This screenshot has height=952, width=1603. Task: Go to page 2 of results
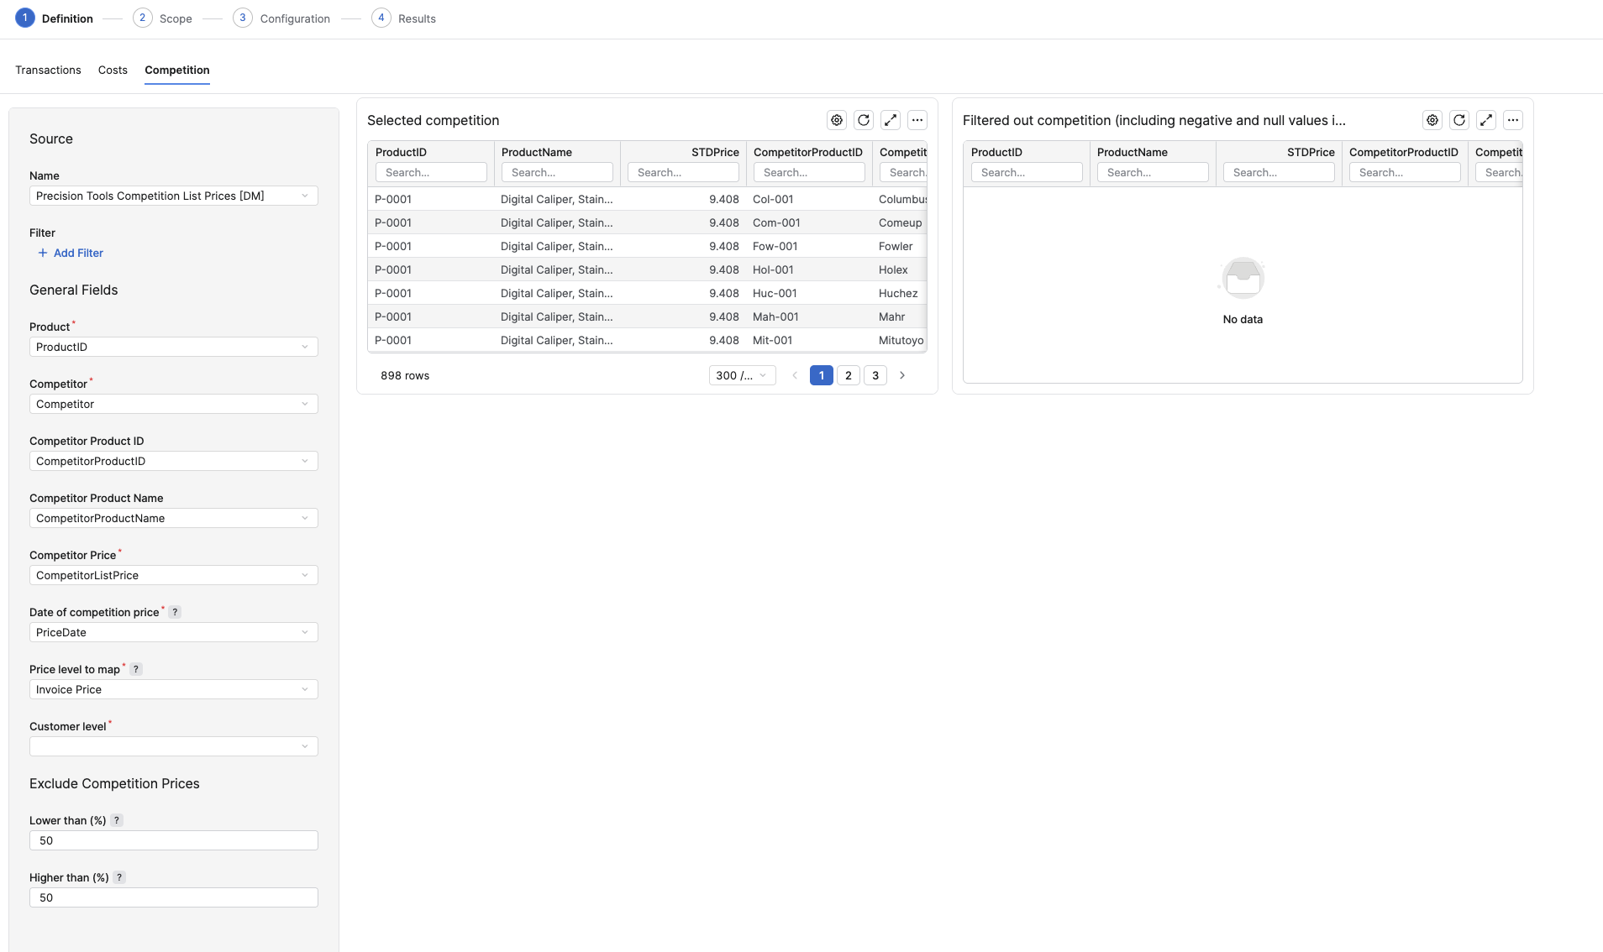(x=849, y=375)
